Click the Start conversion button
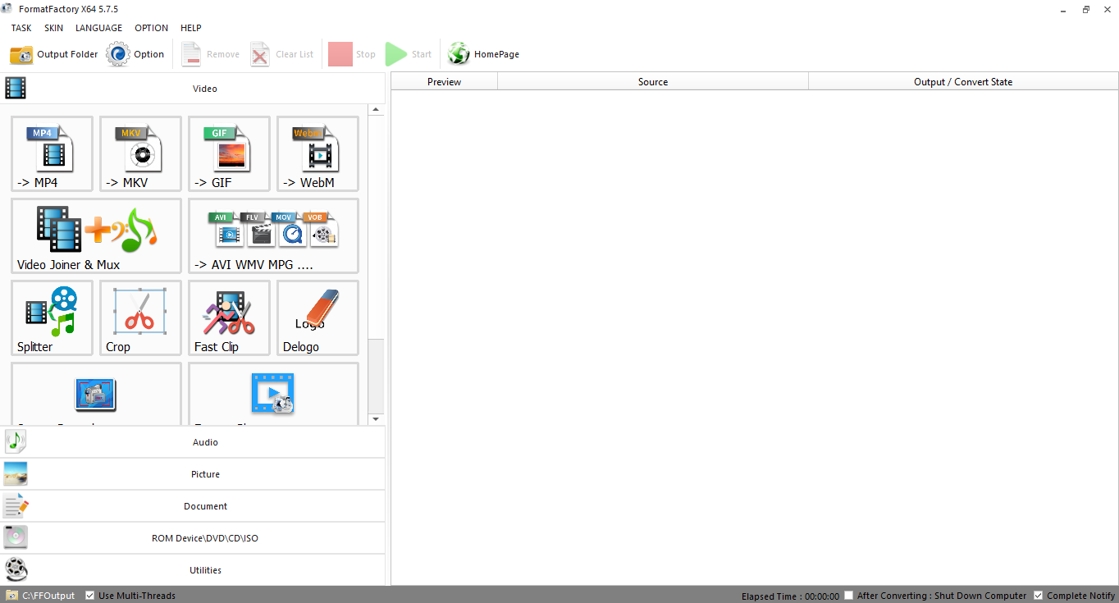Image resolution: width=1119 pixels, height=603 pixels. click(409, 54)
